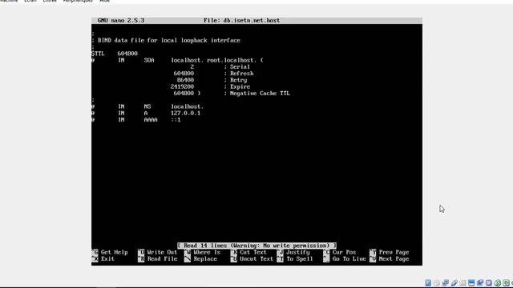Click the expire value 2419200
Image resolution: width=513 pixels, height=288 pixels.
click(182, 87)
